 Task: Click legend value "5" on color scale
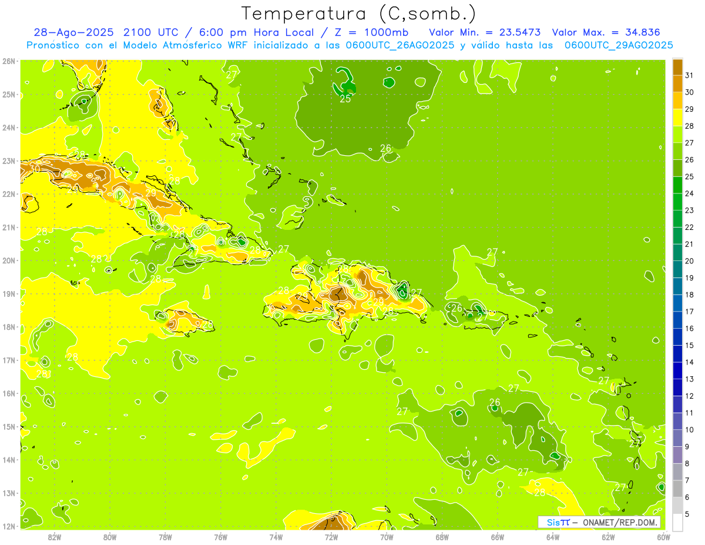tap(687, 514)
